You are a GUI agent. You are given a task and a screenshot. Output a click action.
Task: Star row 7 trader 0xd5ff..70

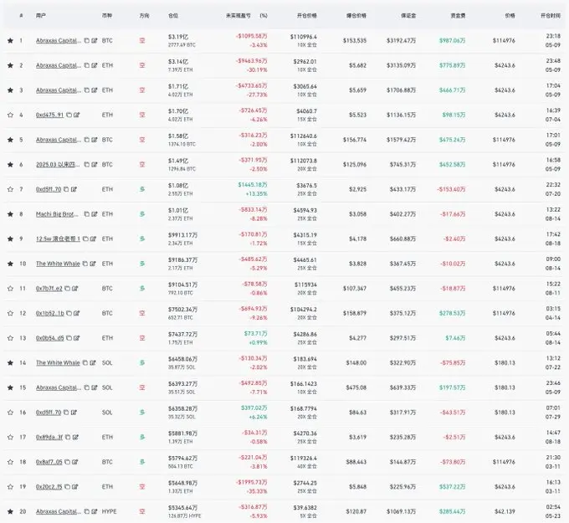(x=10, y=189)
